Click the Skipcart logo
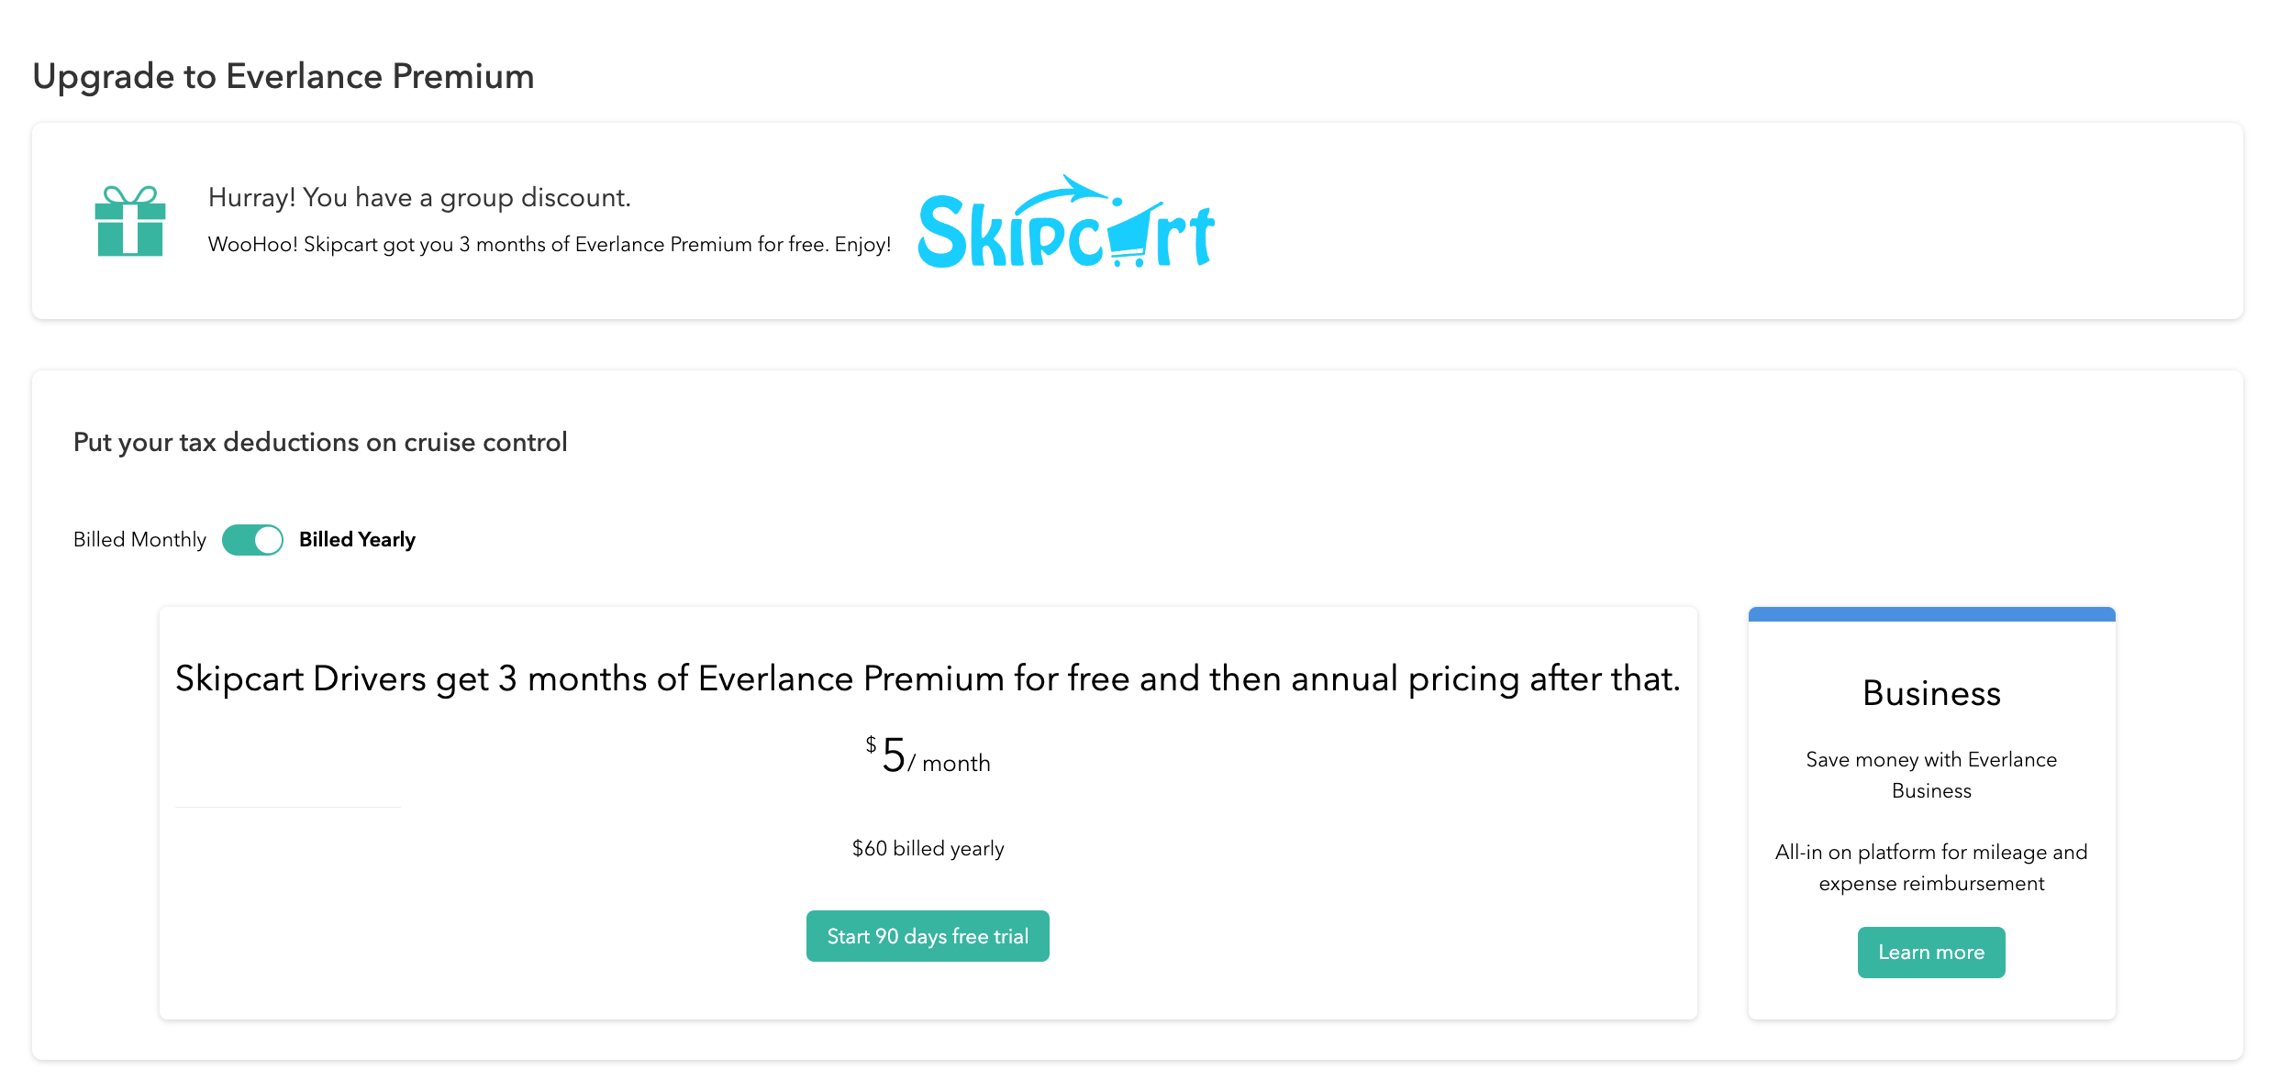 [x=1066, y=223]
